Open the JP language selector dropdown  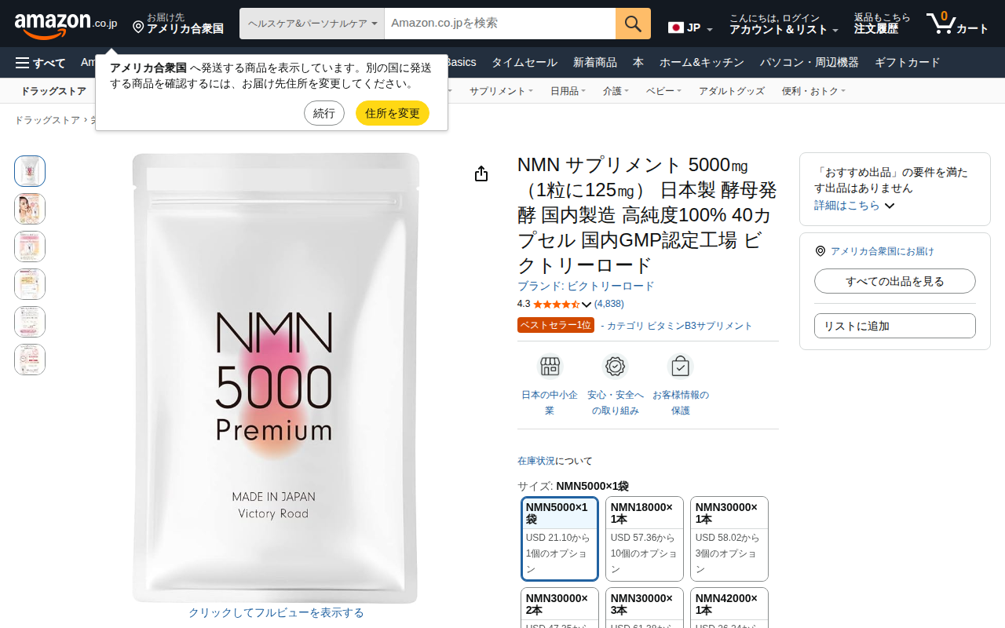pyautogui.click(x=690, y=28)
